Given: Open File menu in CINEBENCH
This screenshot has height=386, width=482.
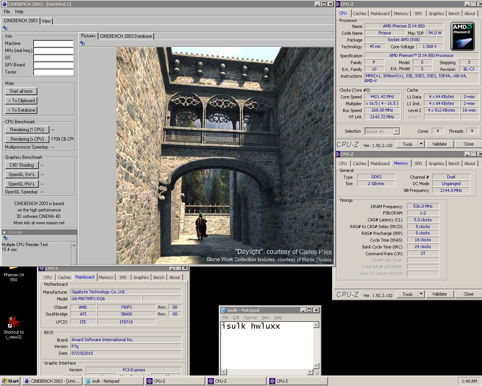Looking at the screenshot, I should point(7,12).
